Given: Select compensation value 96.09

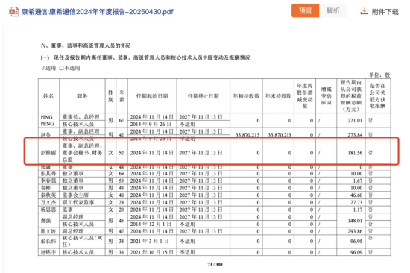Looking at the screenshot, I should coord(356,252).
